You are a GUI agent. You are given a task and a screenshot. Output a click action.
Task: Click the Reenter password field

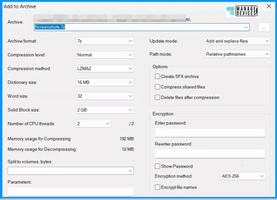pyautogui.click(x=210, y=154)
